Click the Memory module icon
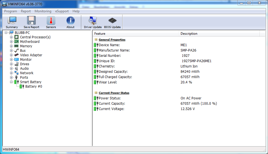This screenshot has height=154, width=268. [16, 46]
